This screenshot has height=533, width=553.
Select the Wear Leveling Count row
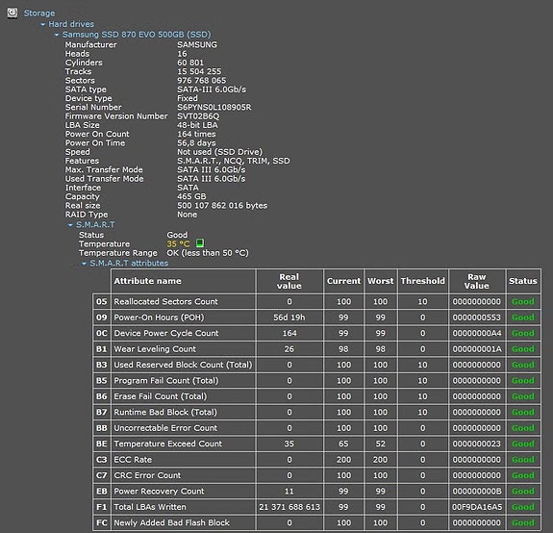[316, 349]
